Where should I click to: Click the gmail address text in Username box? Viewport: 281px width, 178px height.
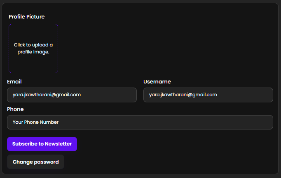(x=183, y=95)
